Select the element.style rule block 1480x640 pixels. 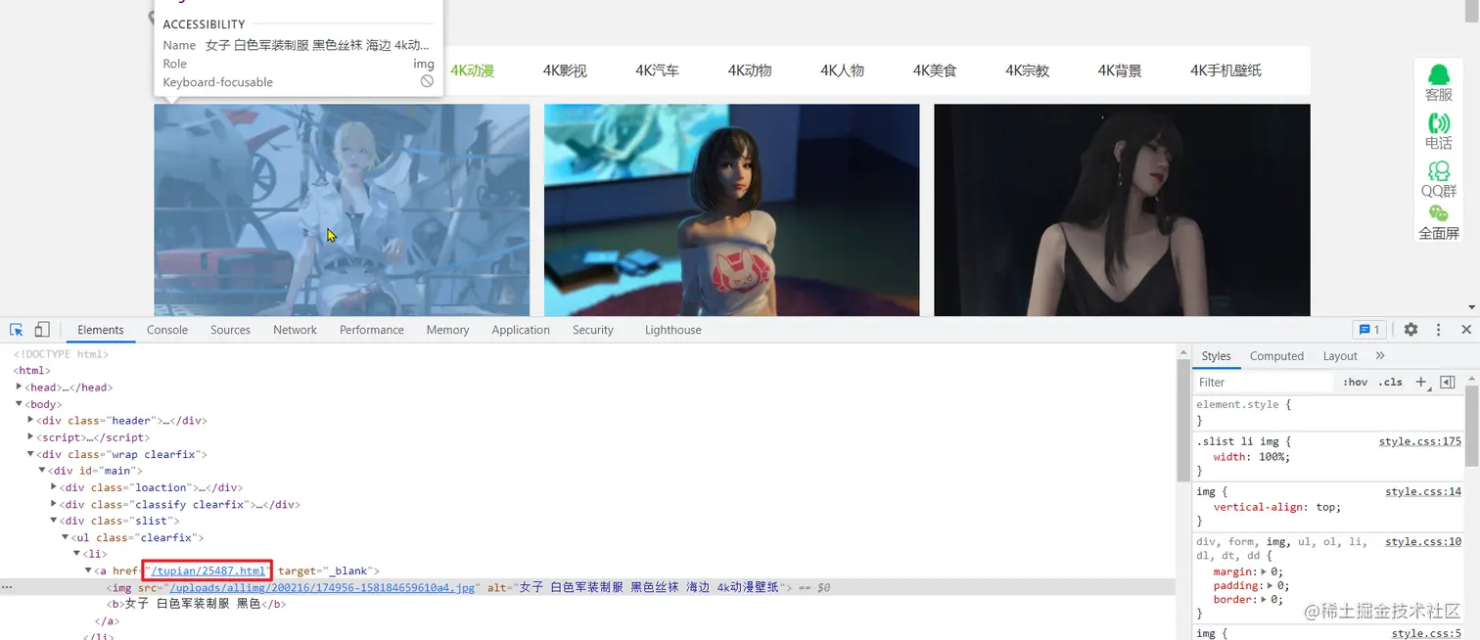(x=1328, y=412)
